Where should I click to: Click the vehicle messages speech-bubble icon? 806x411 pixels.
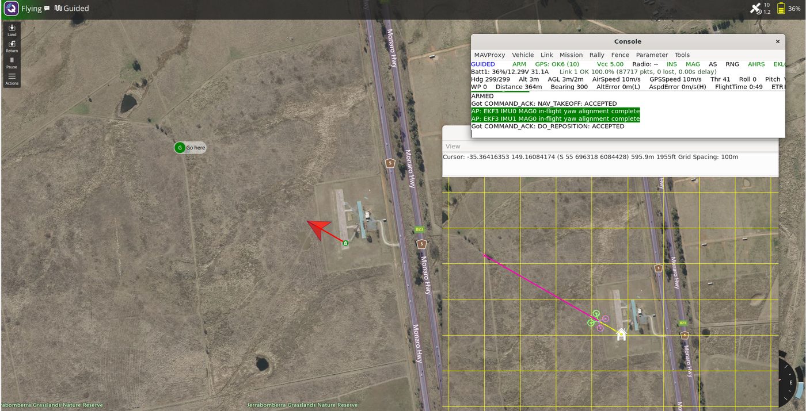47,9
